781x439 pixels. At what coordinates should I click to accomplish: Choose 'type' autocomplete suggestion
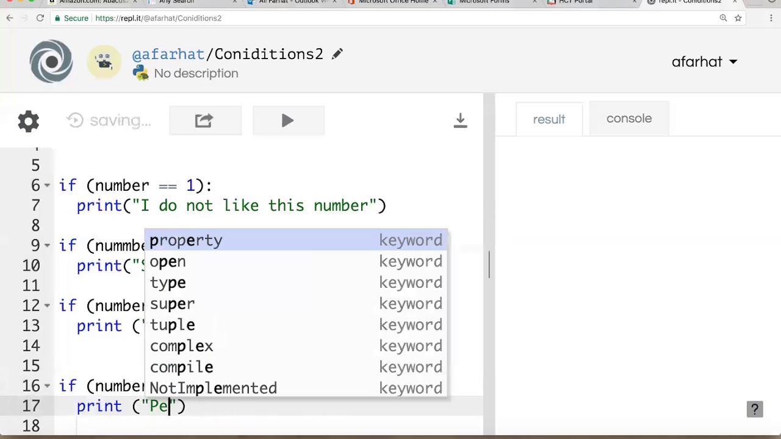tap(296, 283)
